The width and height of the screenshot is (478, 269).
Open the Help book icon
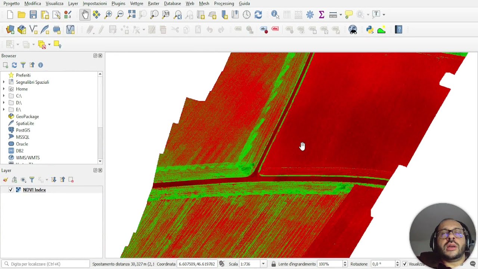click(x=398, y=30)
